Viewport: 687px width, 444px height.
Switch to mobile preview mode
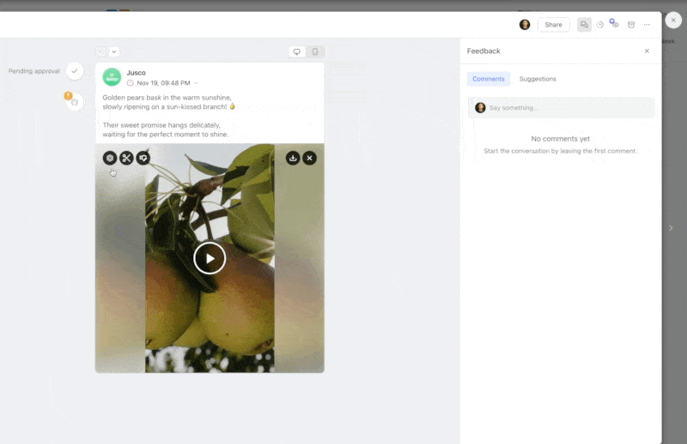315,52
